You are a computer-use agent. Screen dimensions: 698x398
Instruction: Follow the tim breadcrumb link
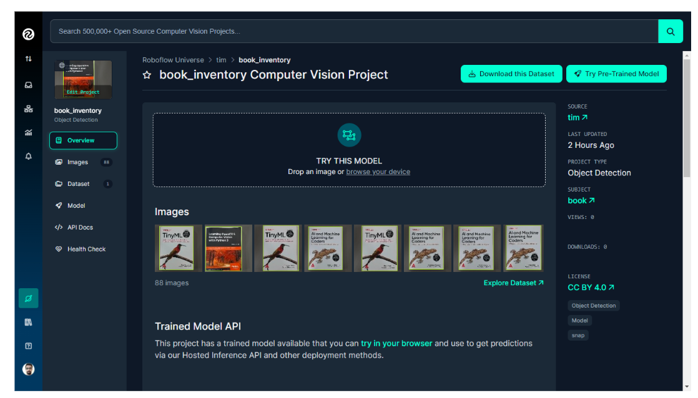click(221, 60)
